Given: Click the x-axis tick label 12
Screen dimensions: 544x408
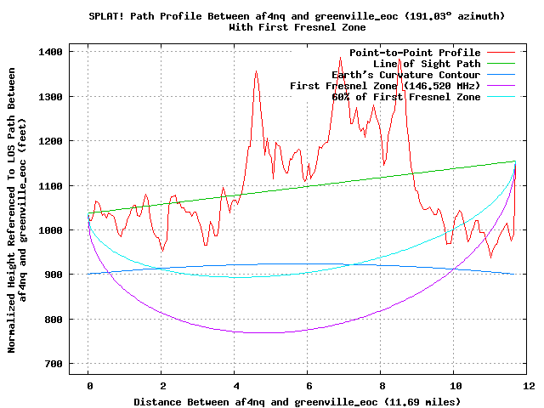Looking at the screenshot, I should pyautogui.click(x=529, y=386).
